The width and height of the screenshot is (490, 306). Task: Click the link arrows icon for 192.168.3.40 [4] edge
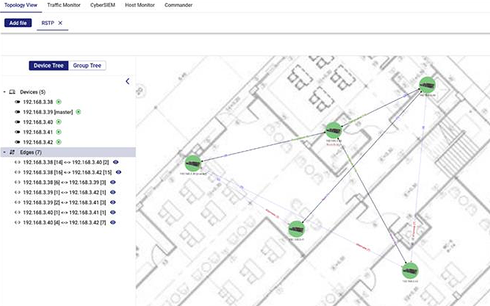(x=18, y=222)
